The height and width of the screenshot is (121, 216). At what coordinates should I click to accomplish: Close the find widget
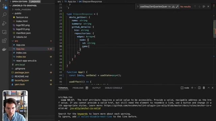tap(208, 7)
